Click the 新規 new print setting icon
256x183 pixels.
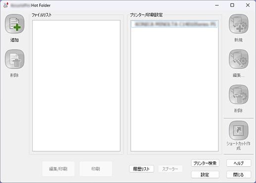(239, 24)
